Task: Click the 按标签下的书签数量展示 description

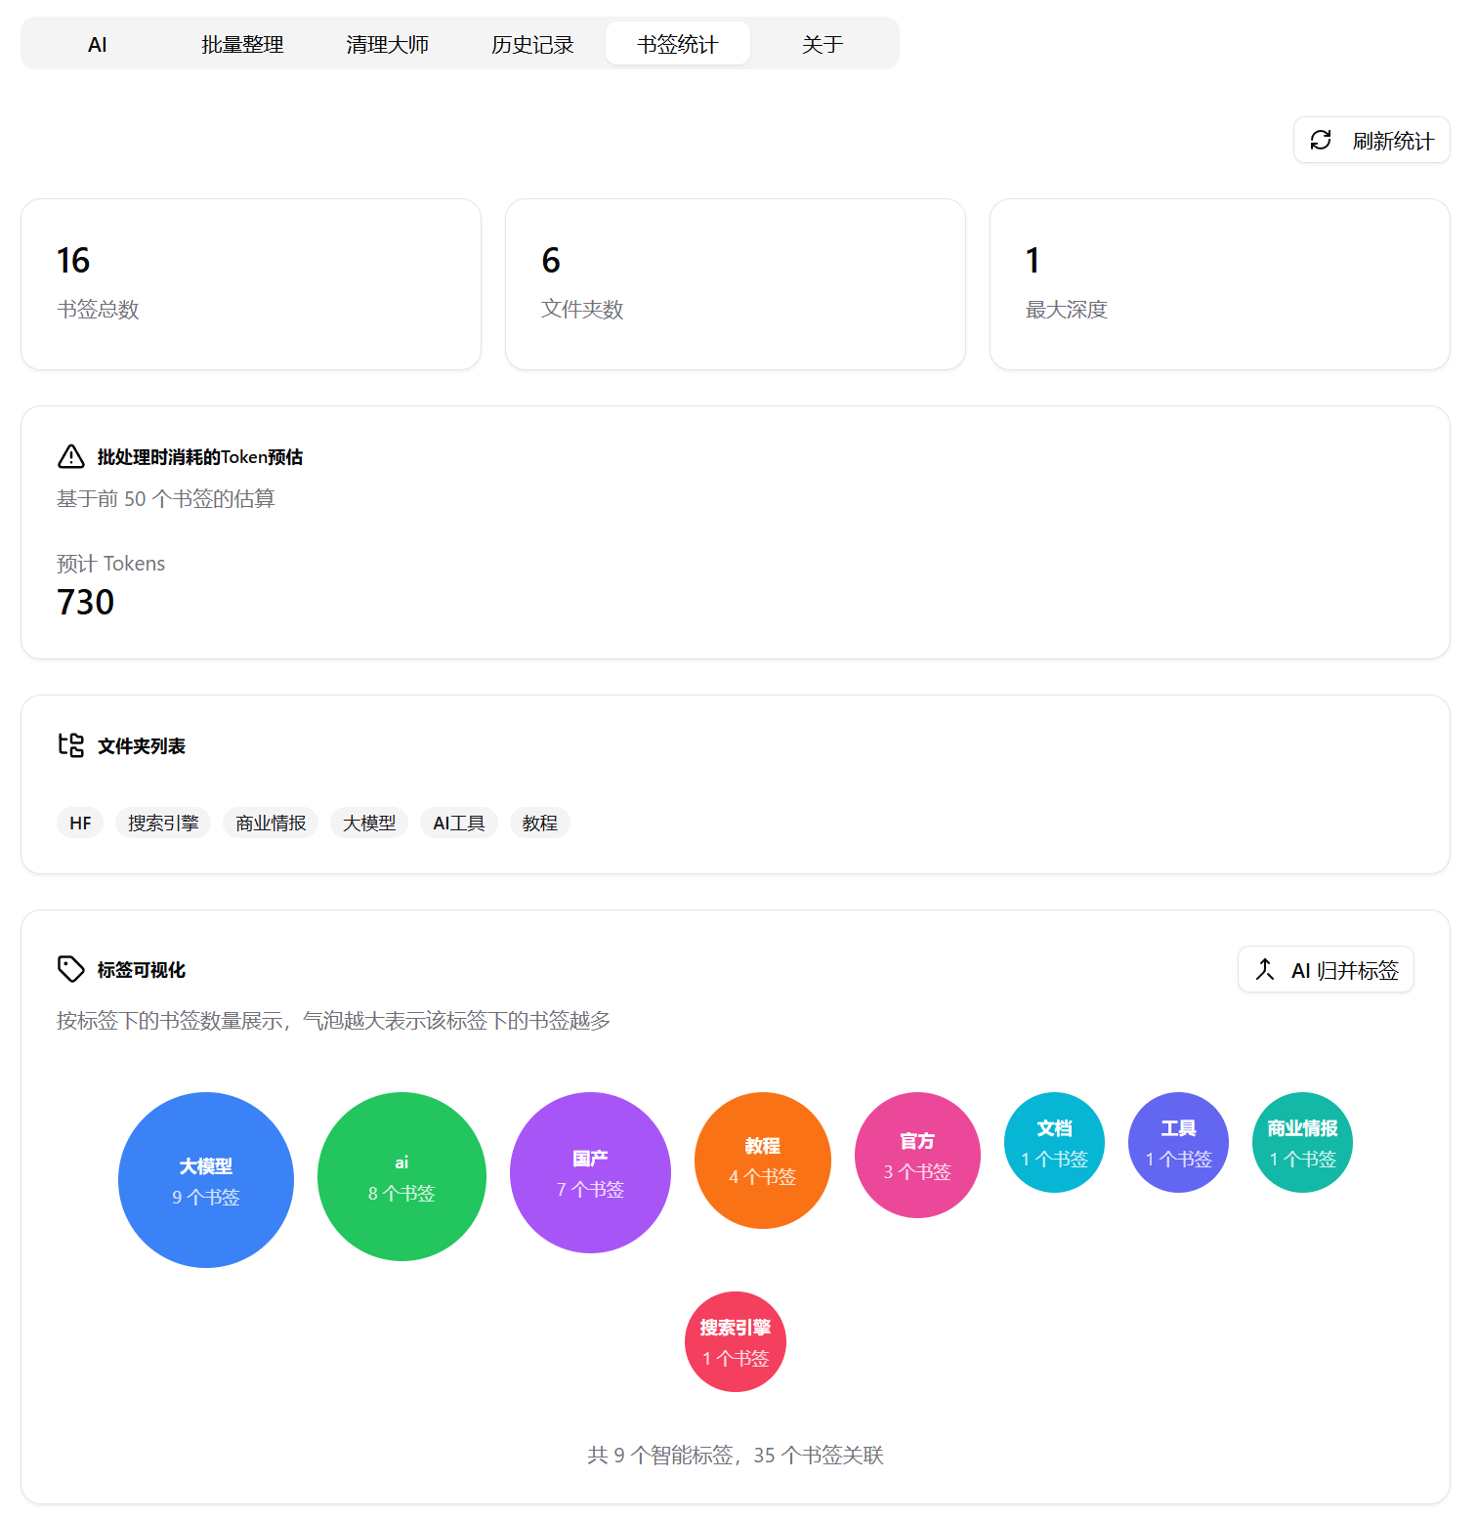Action: tap(333, 1021)
